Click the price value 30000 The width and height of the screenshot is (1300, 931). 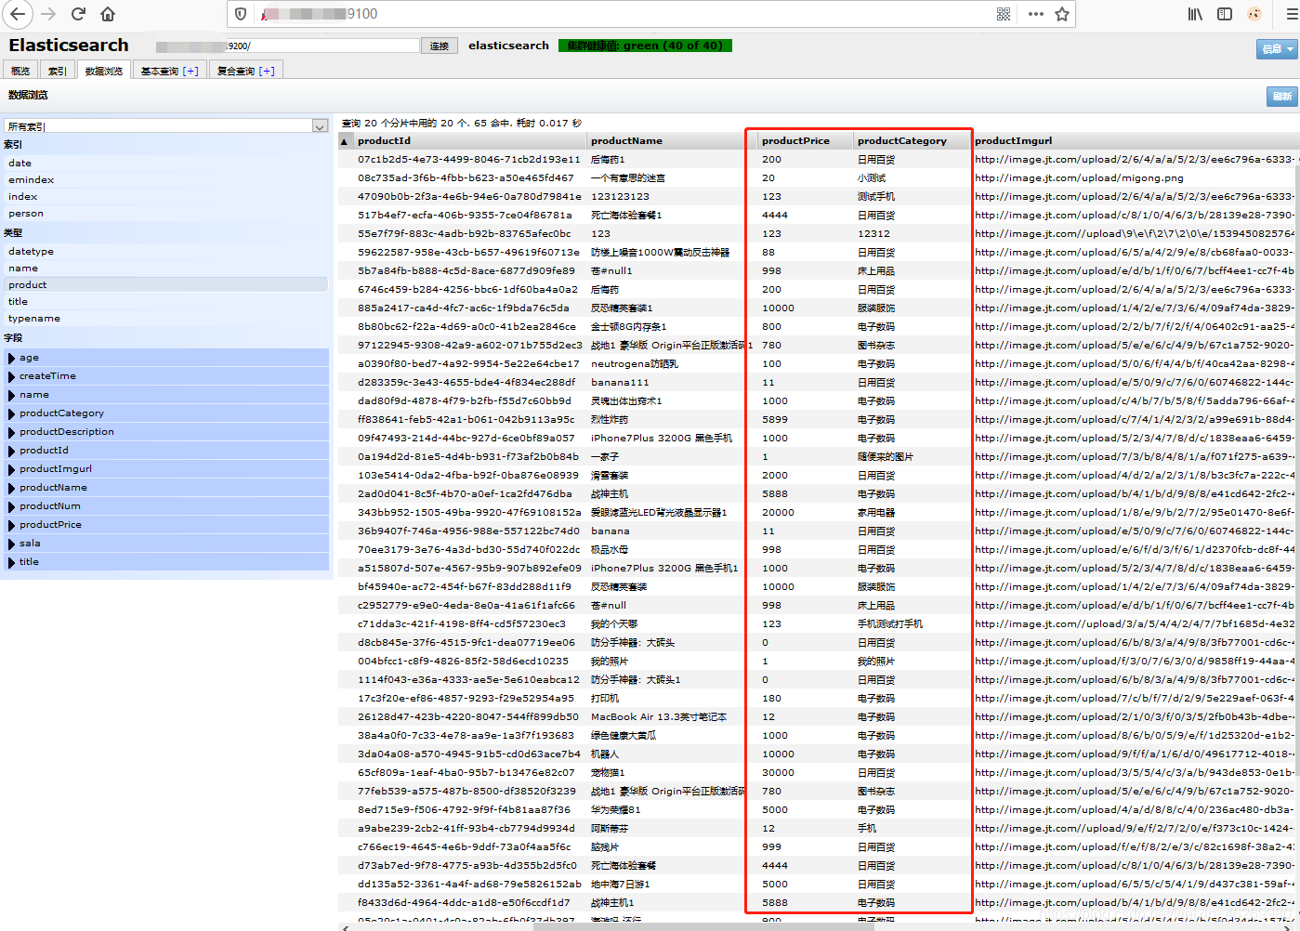(778, 773)
